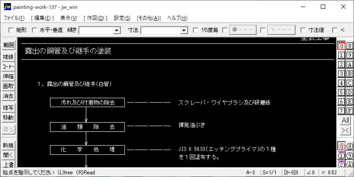Open the ファイル(F) menu

tap(14, 18)
